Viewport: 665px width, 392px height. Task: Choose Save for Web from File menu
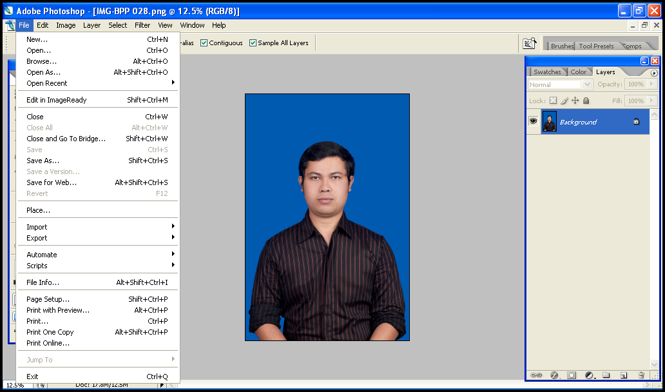(51, 182)
